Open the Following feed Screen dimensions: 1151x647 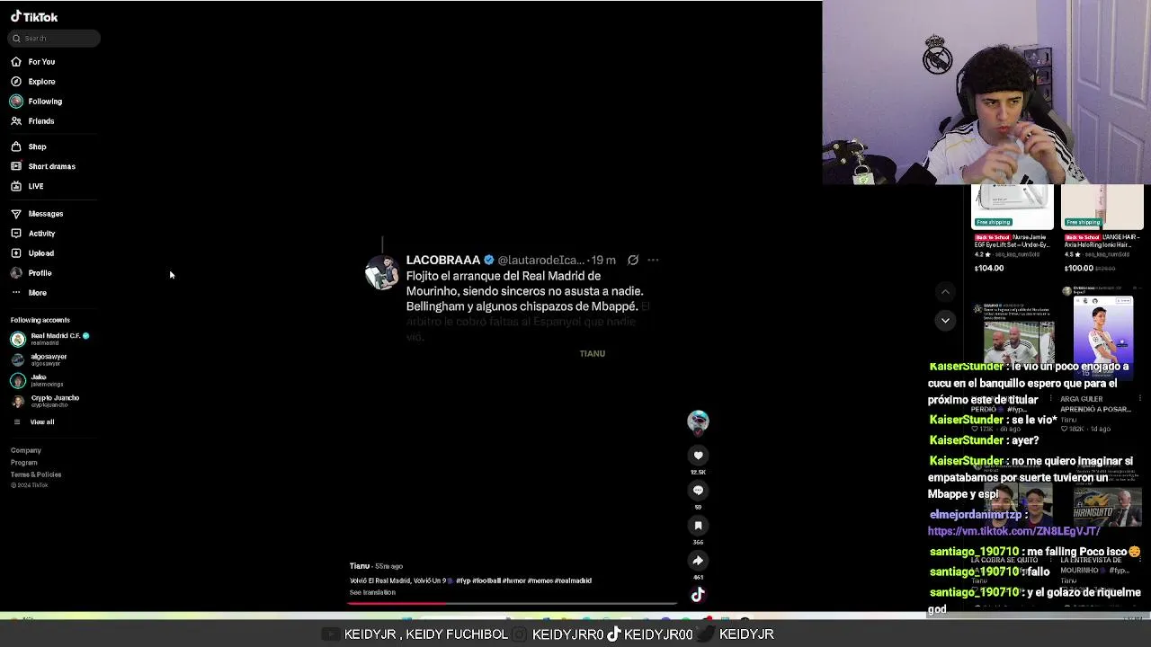coord(45,102)
